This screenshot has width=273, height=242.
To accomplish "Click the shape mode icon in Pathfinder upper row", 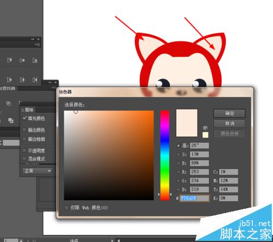I will tap(9, 104).
